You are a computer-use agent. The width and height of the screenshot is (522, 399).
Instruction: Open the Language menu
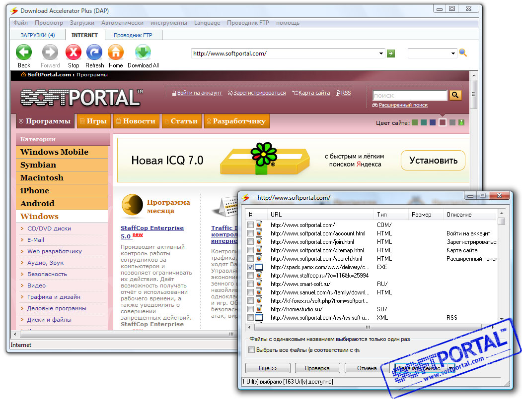coord(207,23)
